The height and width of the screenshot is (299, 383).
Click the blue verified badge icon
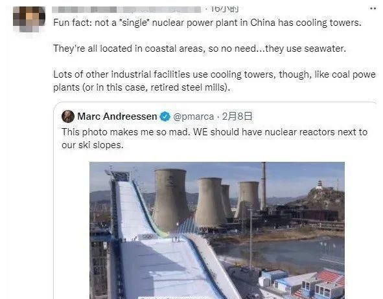click(x=165, y=116)
